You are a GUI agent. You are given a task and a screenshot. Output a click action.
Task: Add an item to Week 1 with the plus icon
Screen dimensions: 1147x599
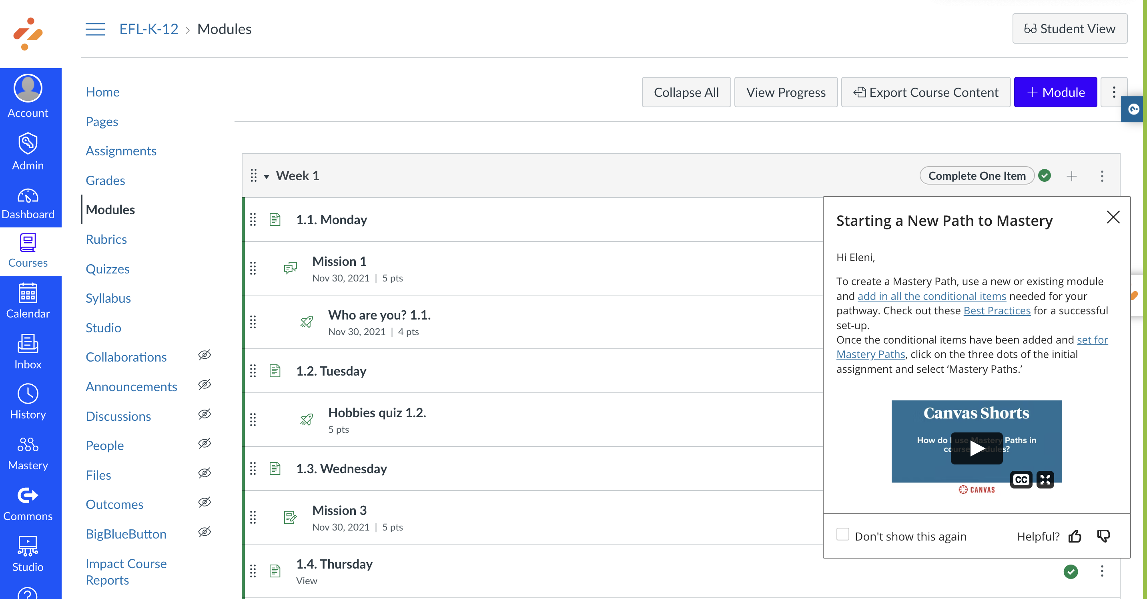(x=1072, y=176)
